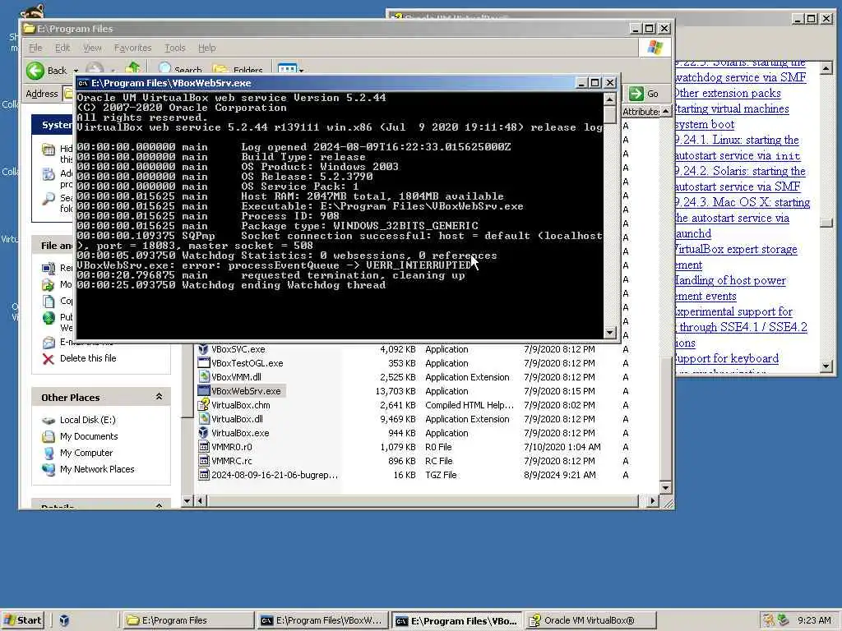Click the Windows flag logo in Explorer

pyautogui.click(x=655, y=48)
